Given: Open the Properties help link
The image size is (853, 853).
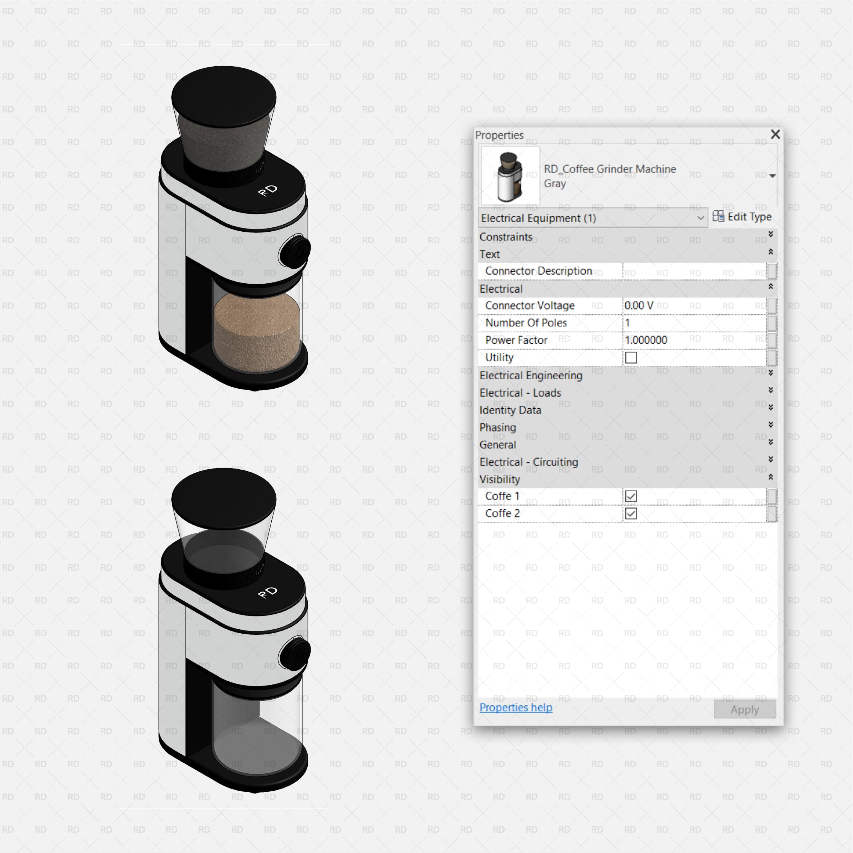Looking at the screenshot, I should [x=516, y=707].
